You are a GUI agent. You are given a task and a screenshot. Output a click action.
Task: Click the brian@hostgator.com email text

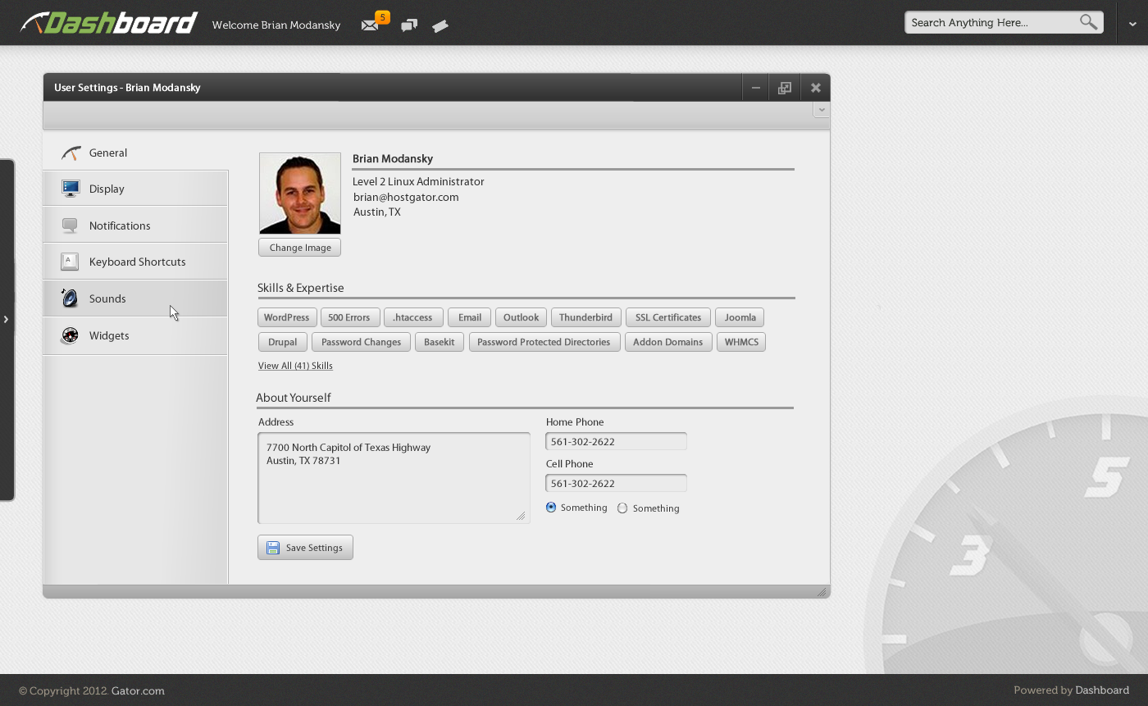[x=406, y=197]
